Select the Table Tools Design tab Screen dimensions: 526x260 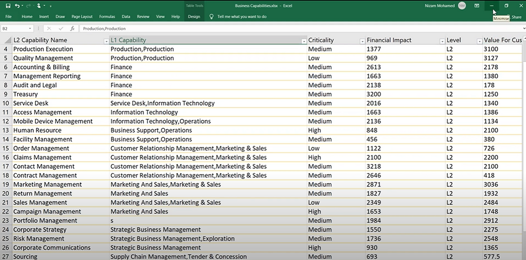(x=194, y=17)
